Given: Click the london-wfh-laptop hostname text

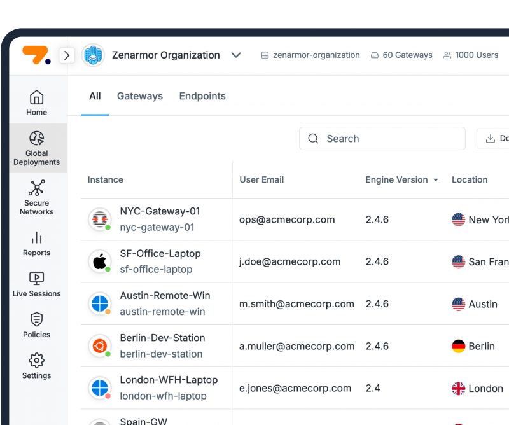Looking at the screenshot, I should [163, 396].
